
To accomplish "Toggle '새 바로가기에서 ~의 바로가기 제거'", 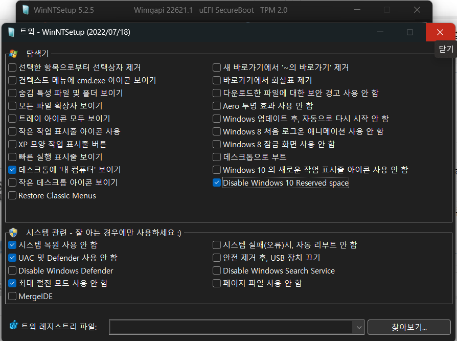I will point(217,67).
